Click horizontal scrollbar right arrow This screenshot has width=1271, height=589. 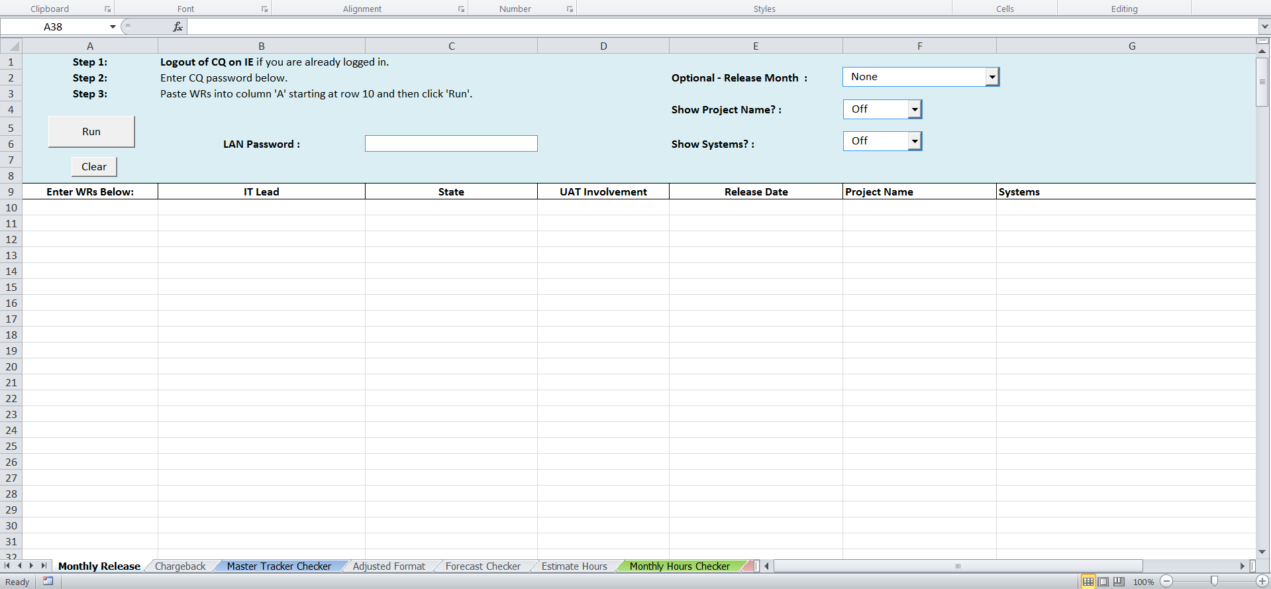tap(1243, 566)
